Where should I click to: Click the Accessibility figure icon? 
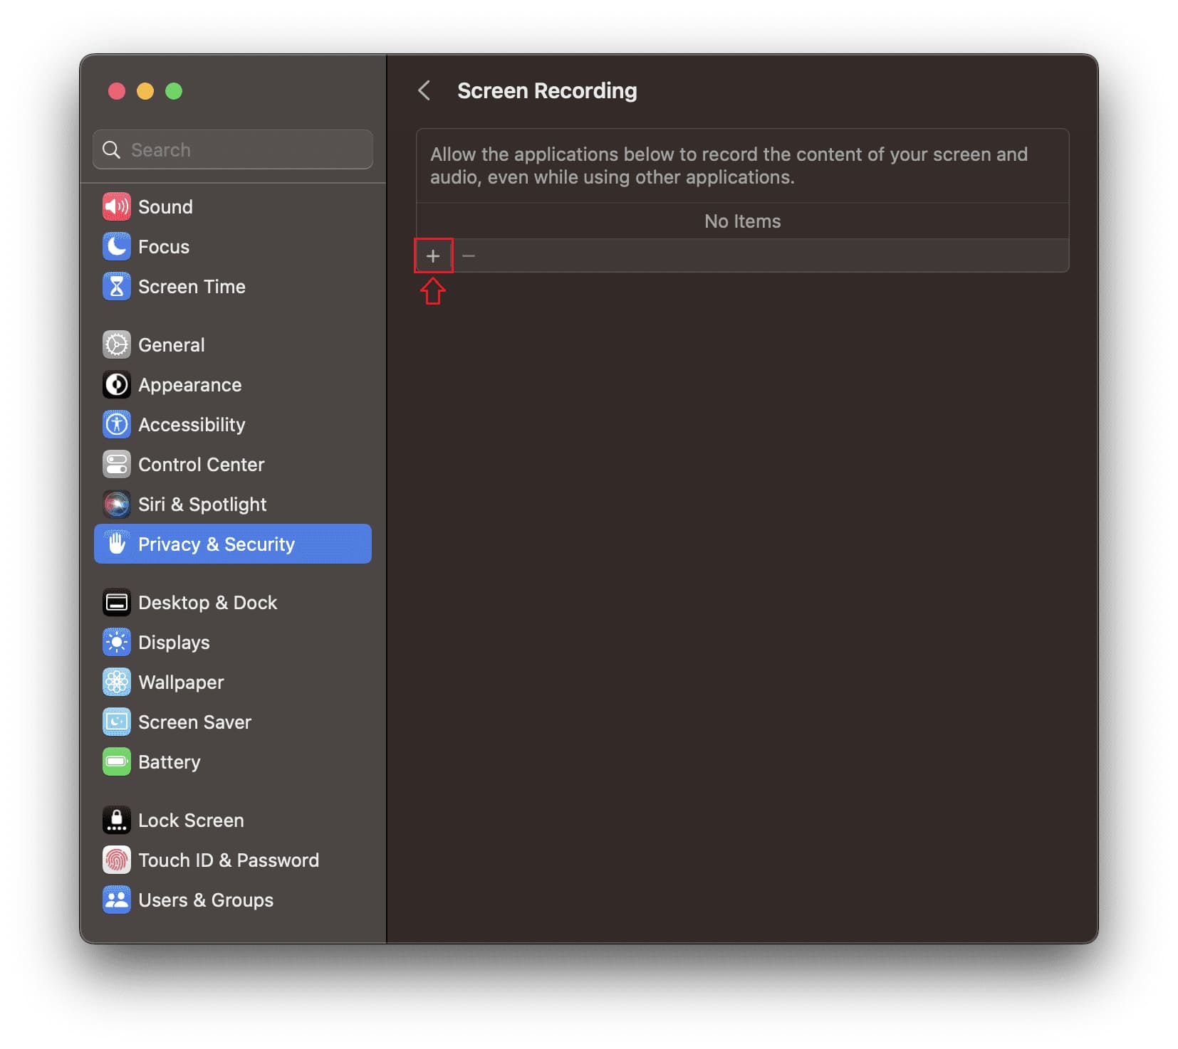[116, 424]
